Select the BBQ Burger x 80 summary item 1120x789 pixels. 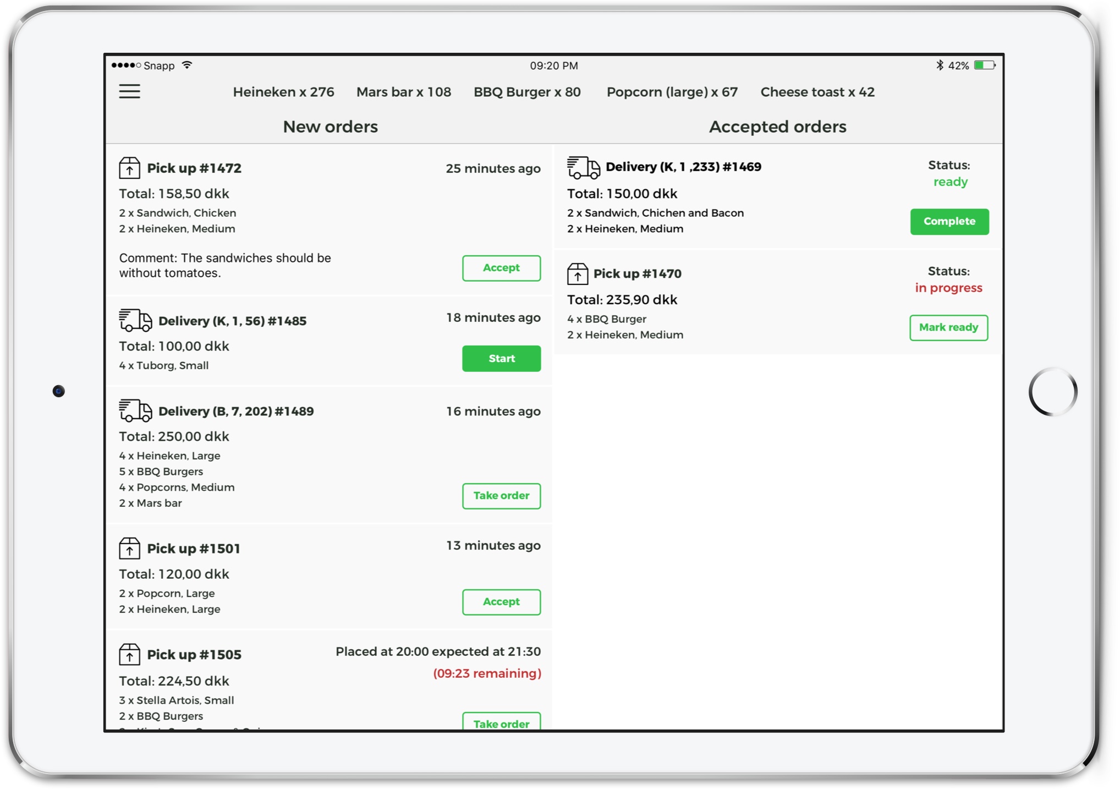point(527,92)
